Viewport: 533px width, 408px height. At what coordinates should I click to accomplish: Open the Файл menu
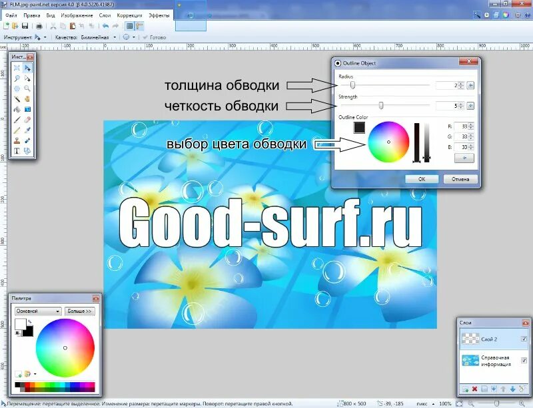(x=11, y=15)
